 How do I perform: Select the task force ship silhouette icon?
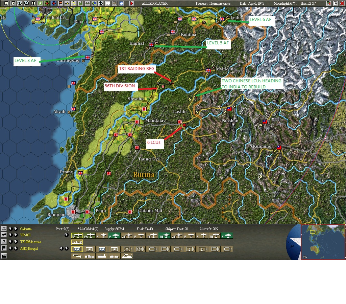[x=77, y=242]
